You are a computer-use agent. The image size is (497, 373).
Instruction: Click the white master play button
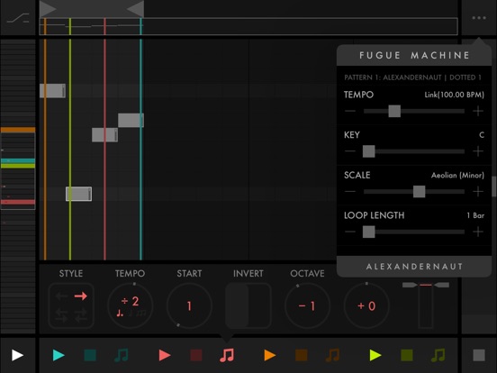[17, 355]
